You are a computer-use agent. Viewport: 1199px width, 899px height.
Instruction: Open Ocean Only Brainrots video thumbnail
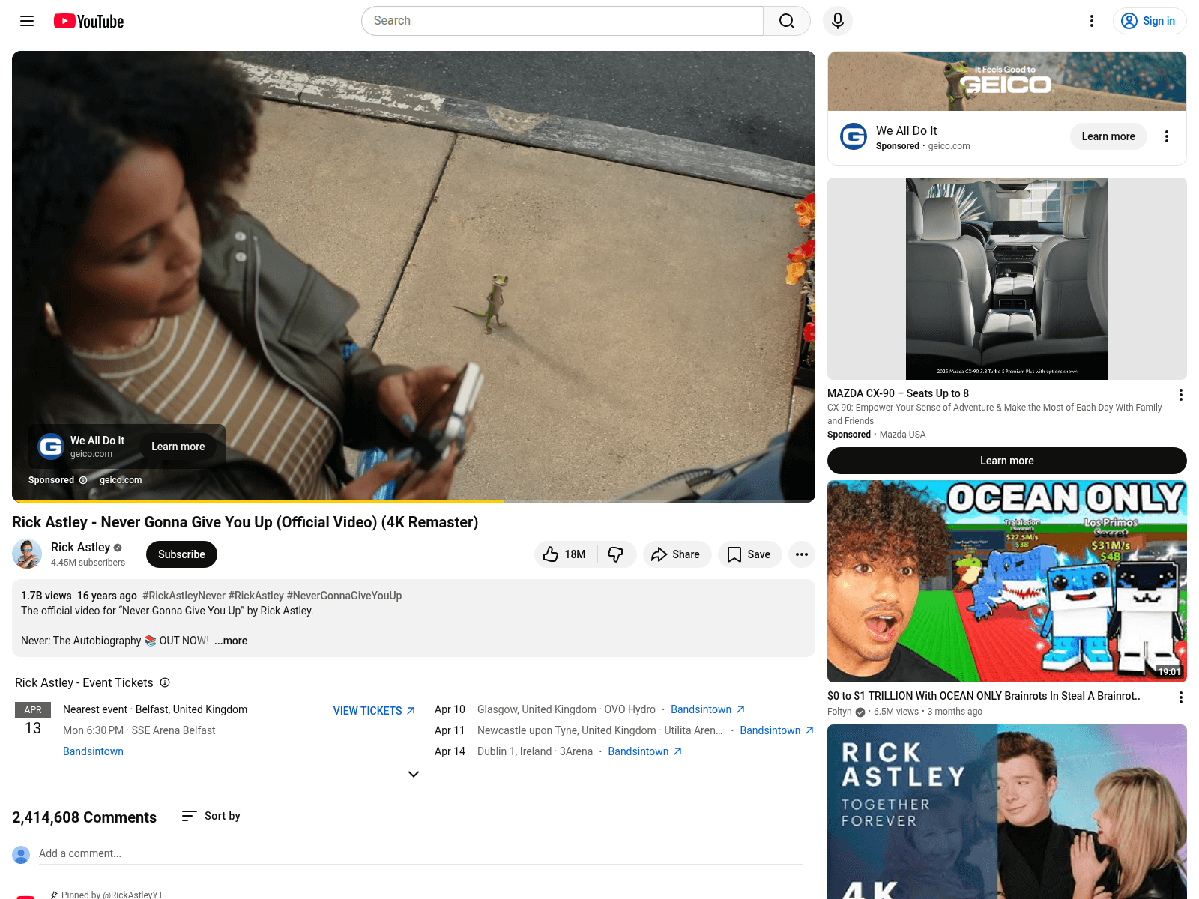point(1007,581)
